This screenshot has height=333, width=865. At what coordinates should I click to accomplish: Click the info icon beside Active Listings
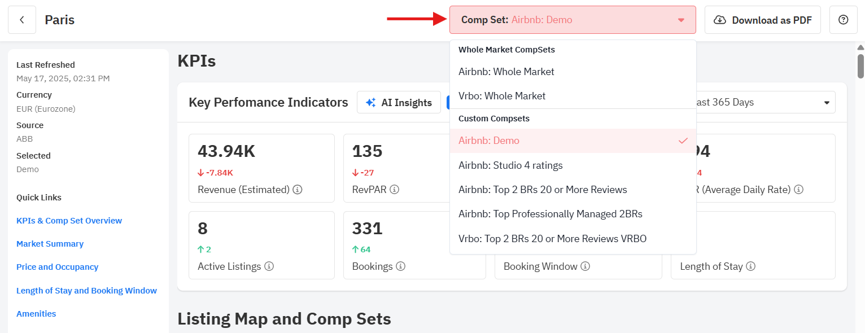point(269,266)
